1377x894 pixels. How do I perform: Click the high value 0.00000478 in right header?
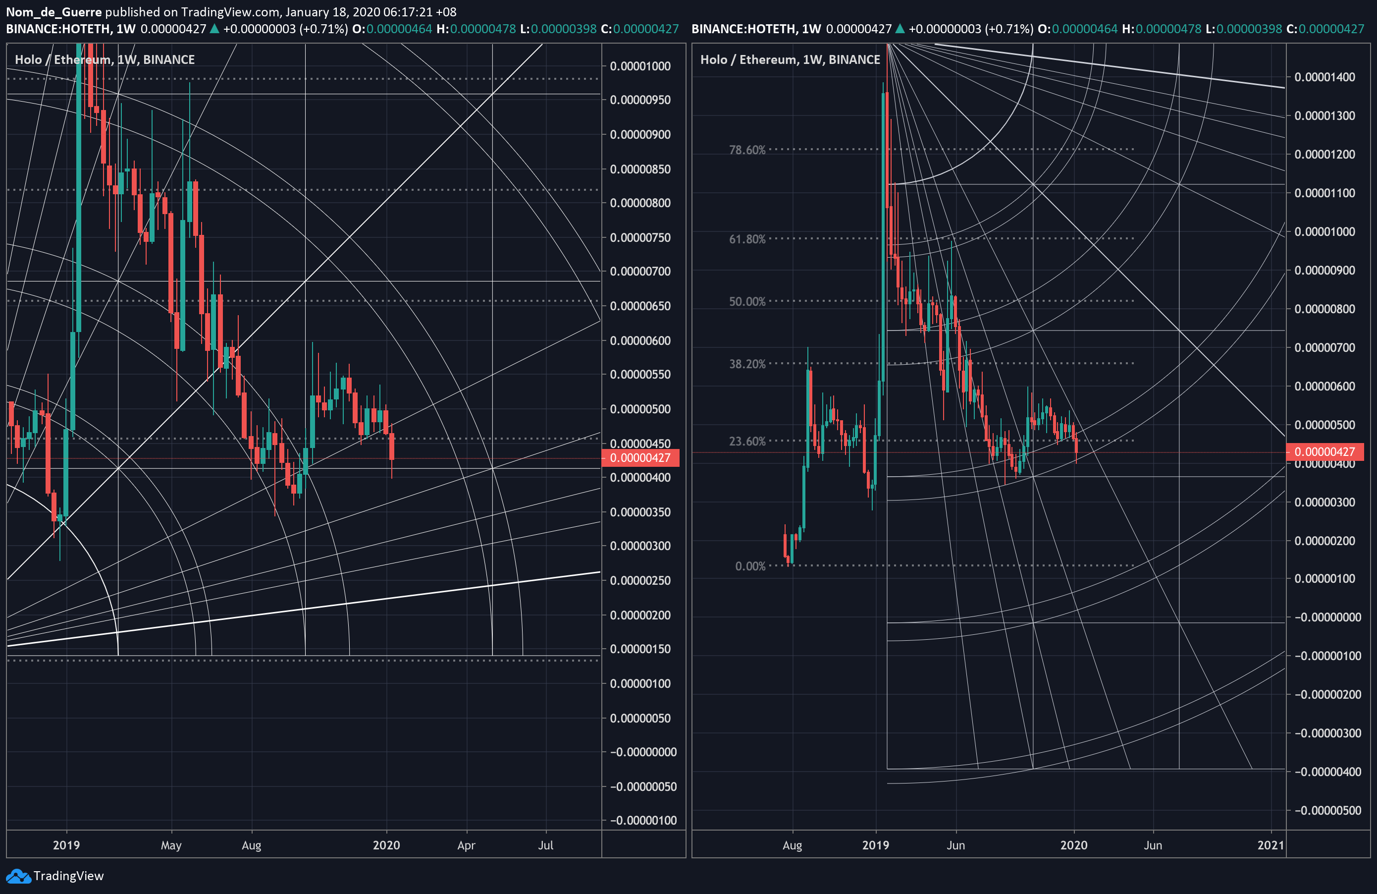point(1168,29)
